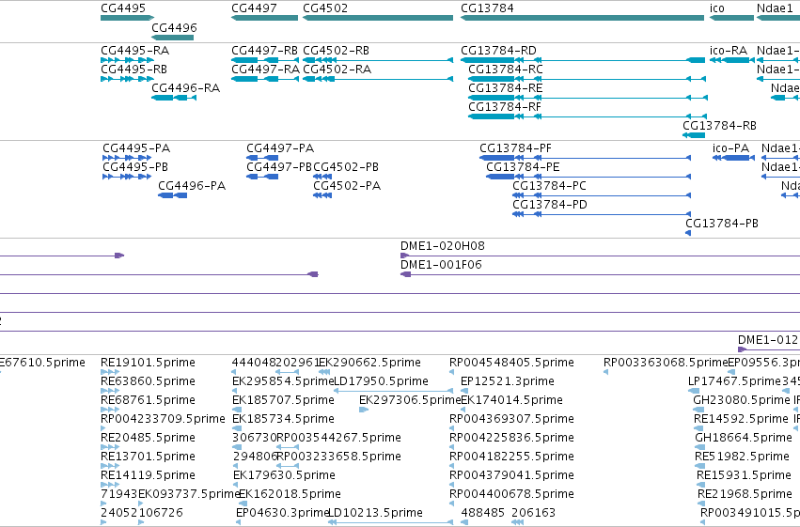The image size is (800, 527).
Task: Select the EK290662.5prime EST
Action: (x=324, y=372)
